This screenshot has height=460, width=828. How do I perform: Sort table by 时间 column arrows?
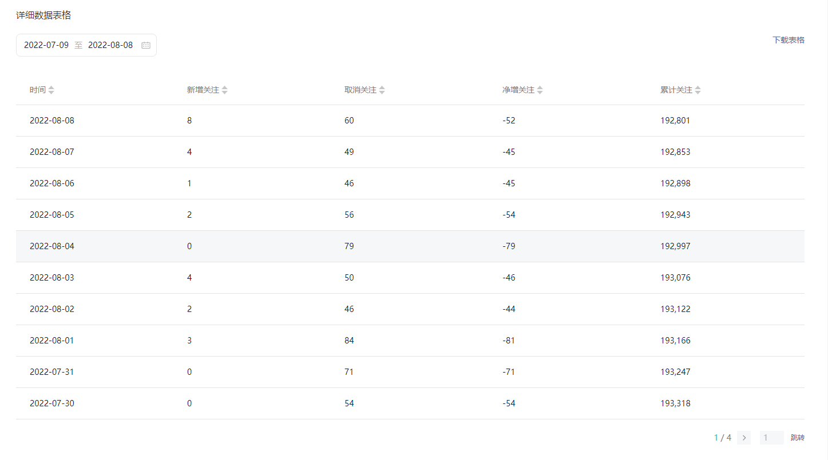pyautogui.click(x=51, y=90)
